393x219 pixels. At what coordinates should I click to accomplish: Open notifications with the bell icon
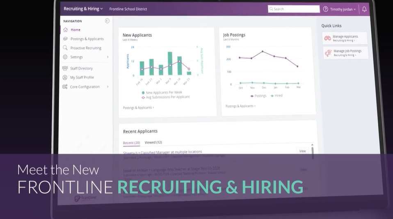364,9
